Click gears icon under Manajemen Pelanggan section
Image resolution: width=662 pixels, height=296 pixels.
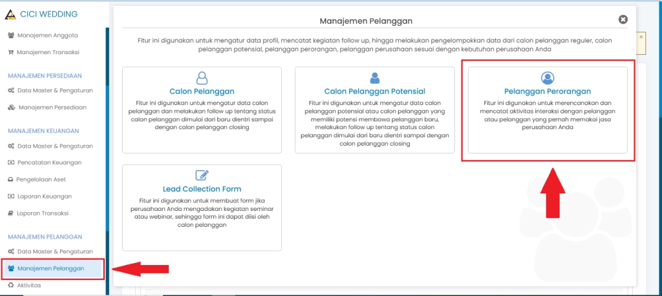tap(12, 252)
